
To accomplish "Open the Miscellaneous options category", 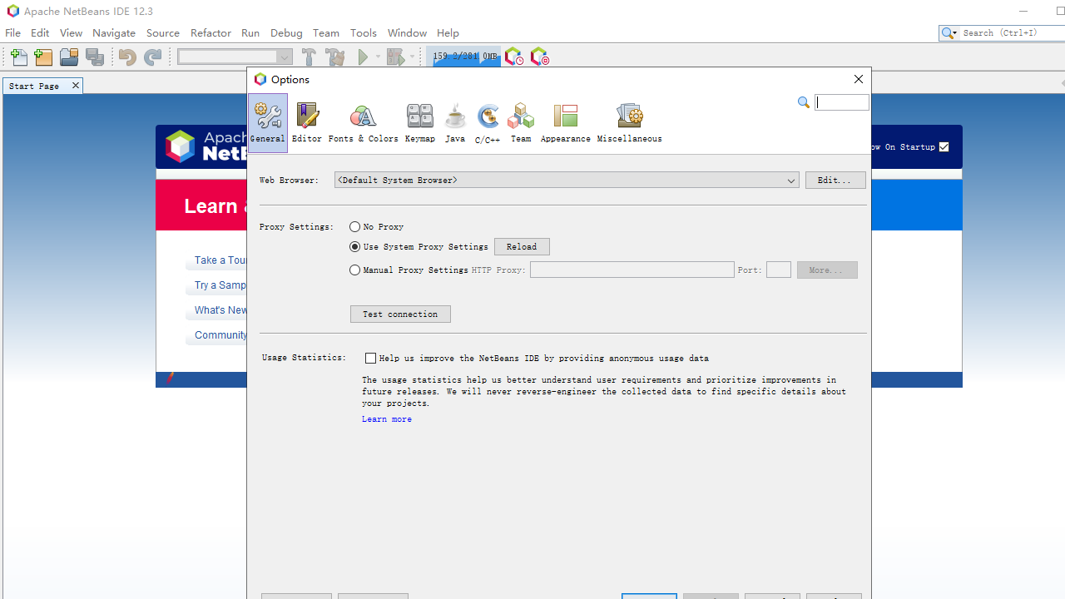I will pyautogui.click(x=629, y=122).
